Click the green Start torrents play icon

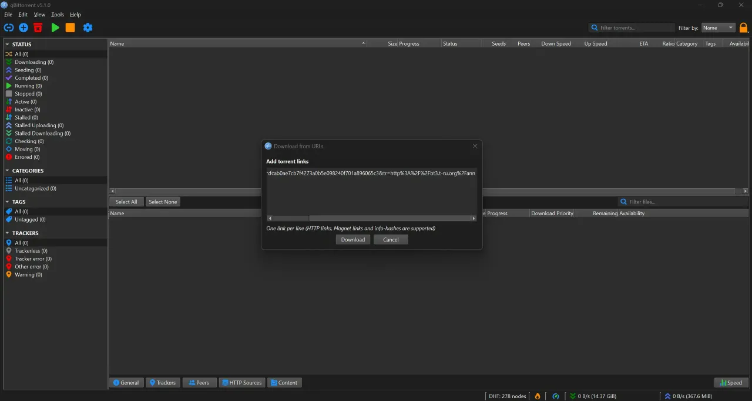click(55, 28)
